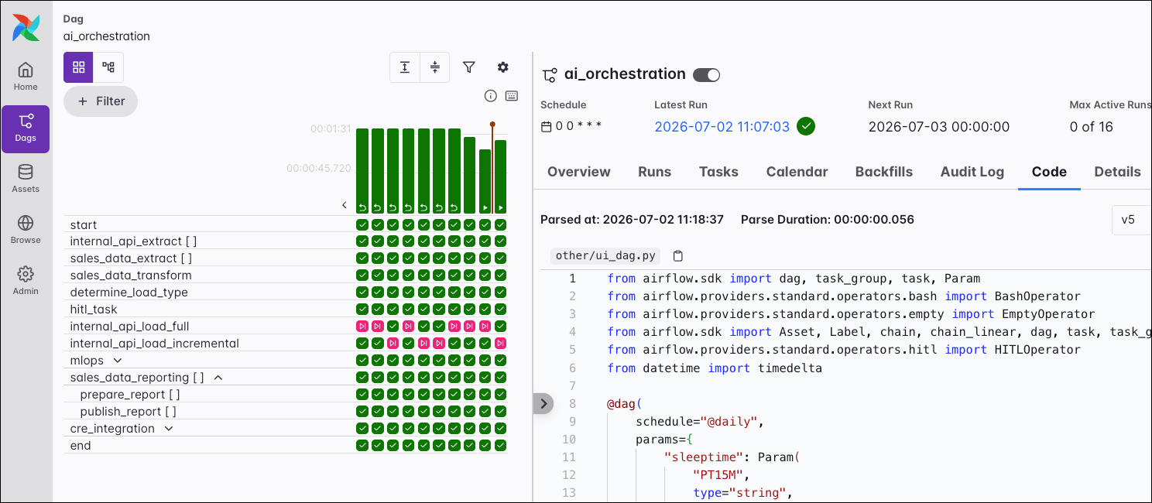Switch to the Runs tab
The width and height of the screenshot is (1152, 503).
(655, 172)
